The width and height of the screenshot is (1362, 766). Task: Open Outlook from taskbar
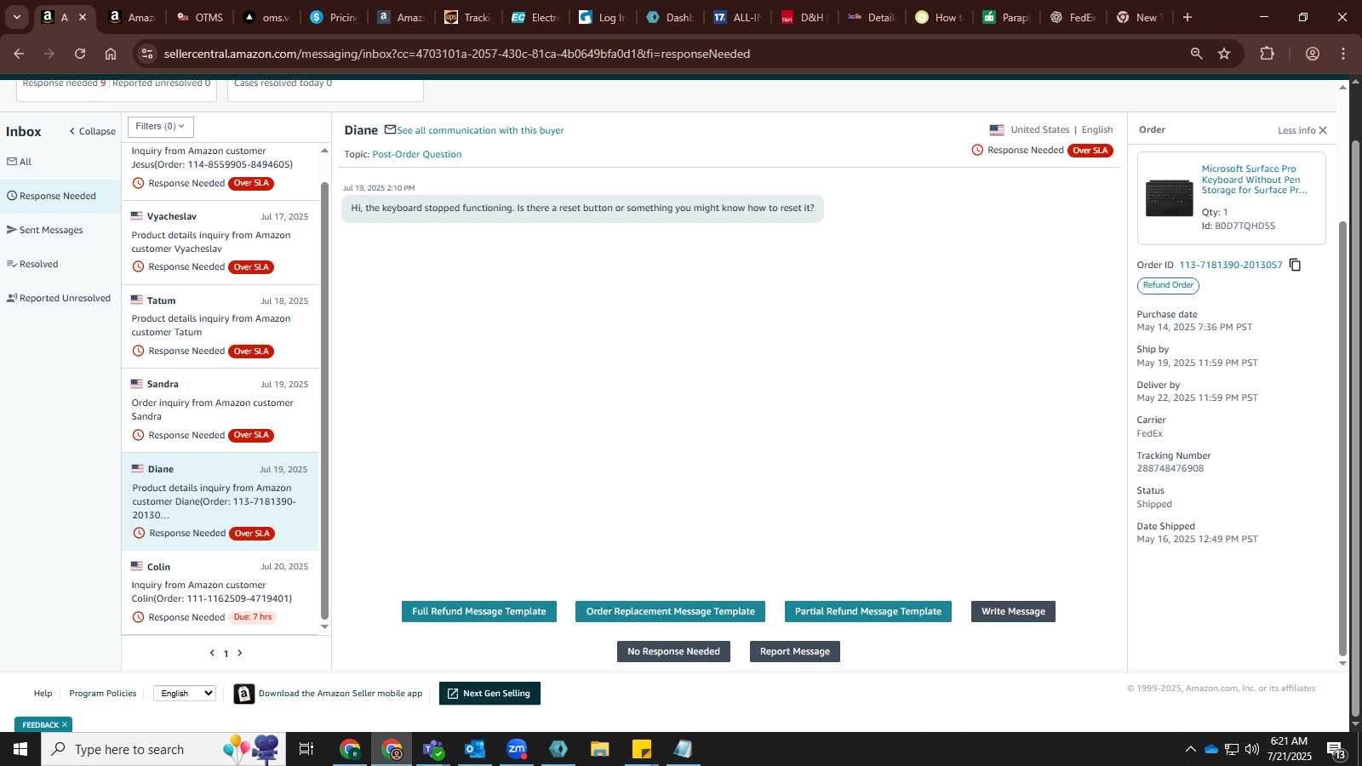coord(475,749)
